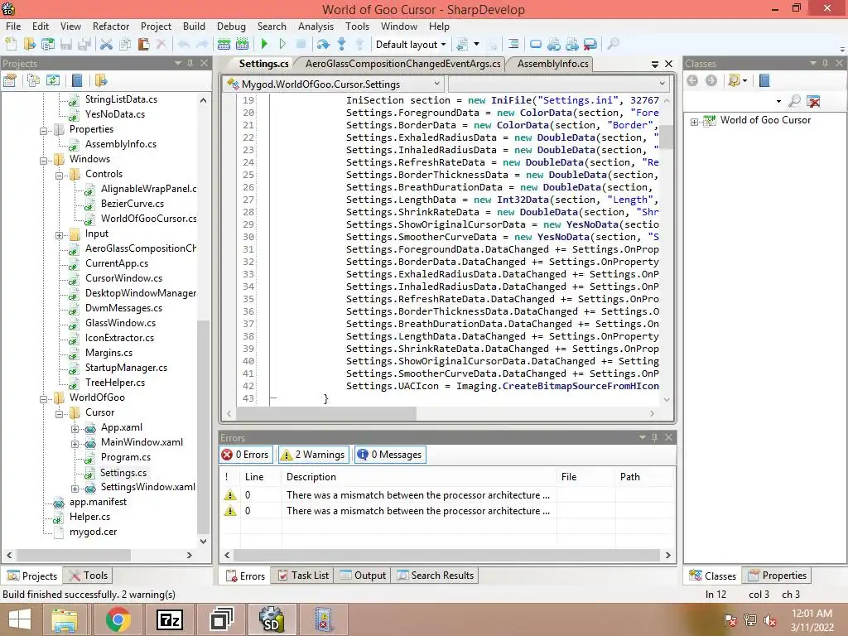The width and height of the screenshot is (848, 636).
Task: Click the Paste clipboard icon
Action: 143,45
